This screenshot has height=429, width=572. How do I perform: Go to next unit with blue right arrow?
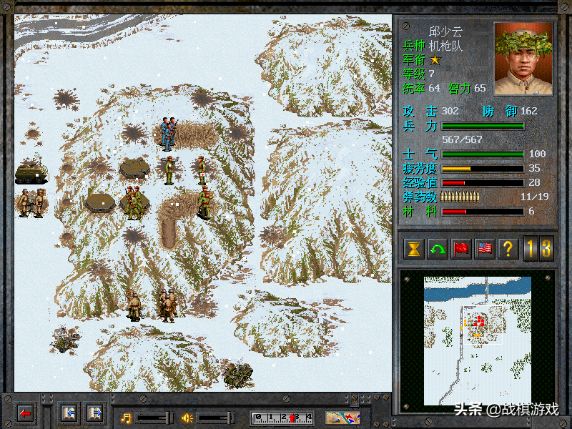(94, 413)
